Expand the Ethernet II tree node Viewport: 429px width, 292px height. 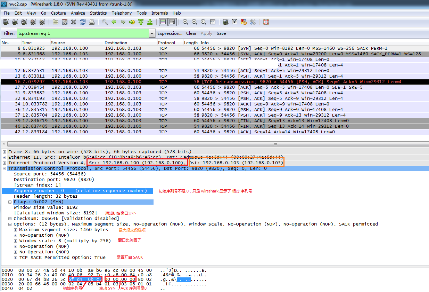click(x=4, y=157)
